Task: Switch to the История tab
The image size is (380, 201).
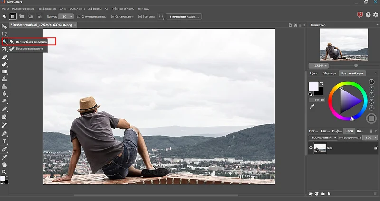Action: coord(313,131)
